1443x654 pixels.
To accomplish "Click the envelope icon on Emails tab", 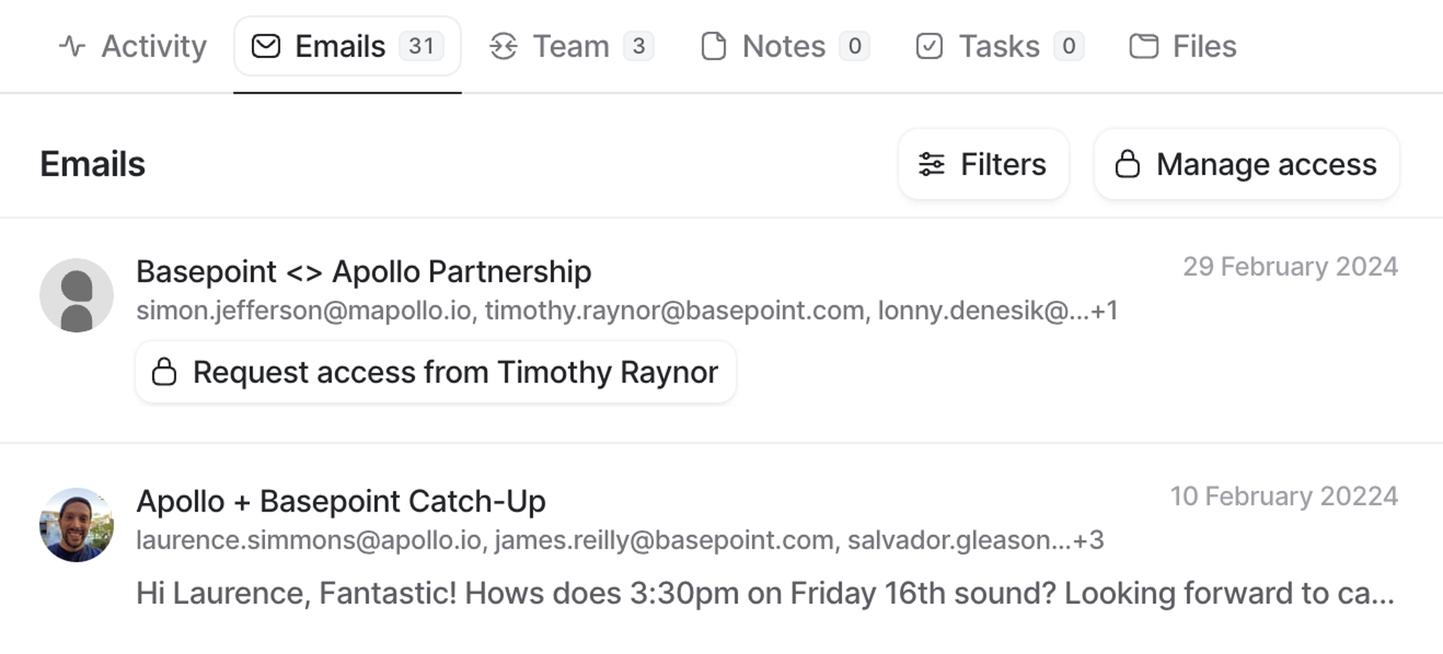I will click(x=266, y=46).
